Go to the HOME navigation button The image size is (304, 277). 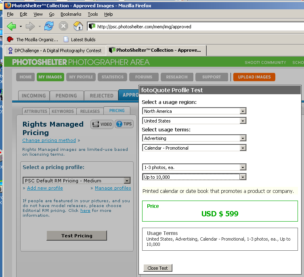[x=25, y=77]
